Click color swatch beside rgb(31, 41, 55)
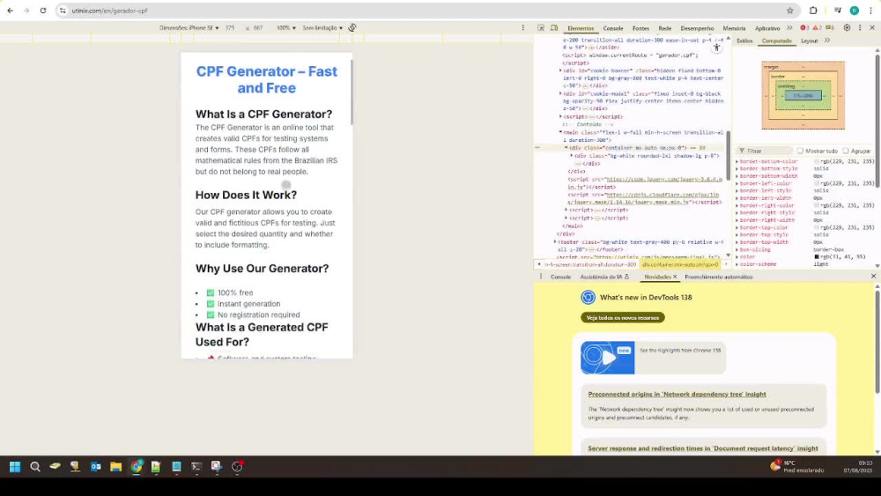881x496 pixels. (817, 256)
